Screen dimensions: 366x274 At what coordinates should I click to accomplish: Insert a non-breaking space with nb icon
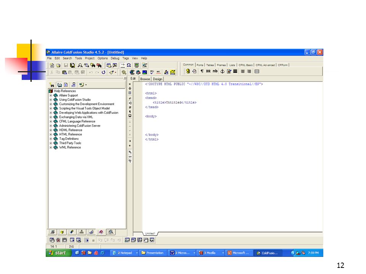click(x=215, y=71)
